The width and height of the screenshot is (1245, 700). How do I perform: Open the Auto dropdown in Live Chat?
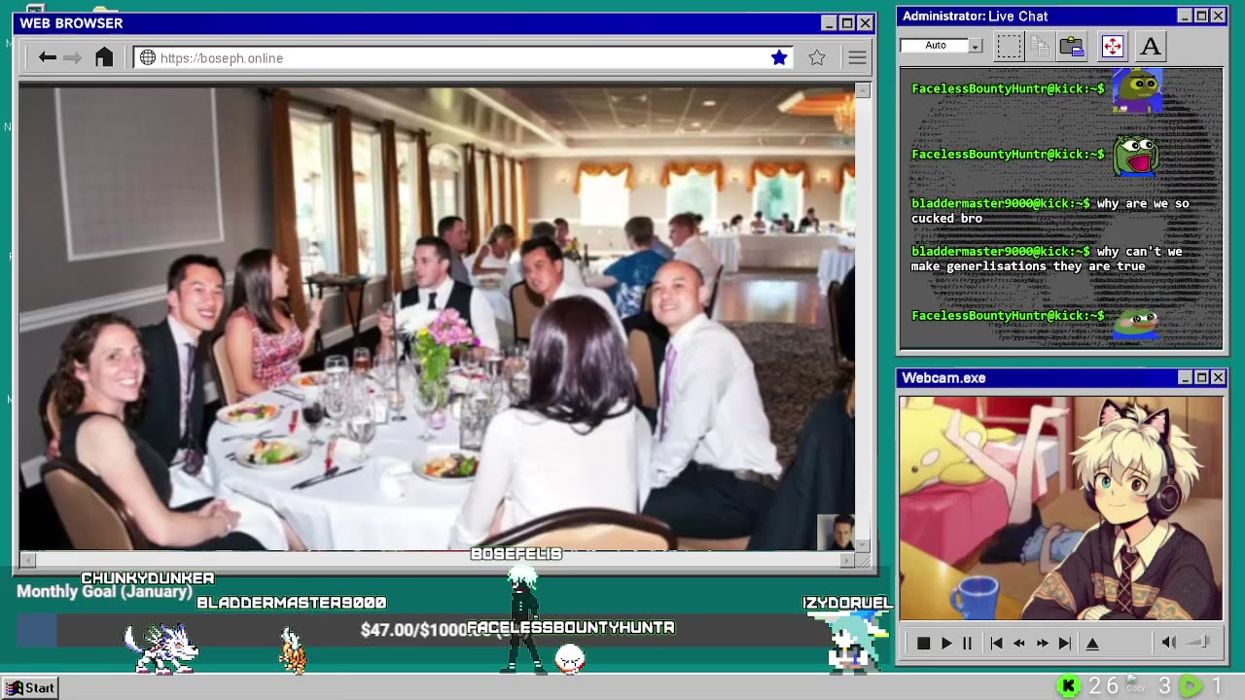[x=976, y=46]
